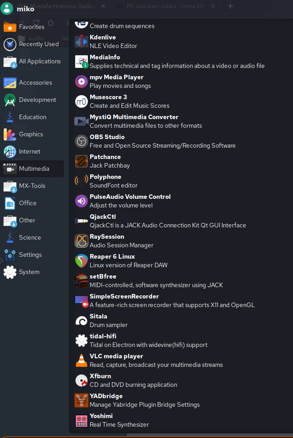Launch Reaper 6 Linux icon
Screen dimensions: 293x438
[81, 261]
